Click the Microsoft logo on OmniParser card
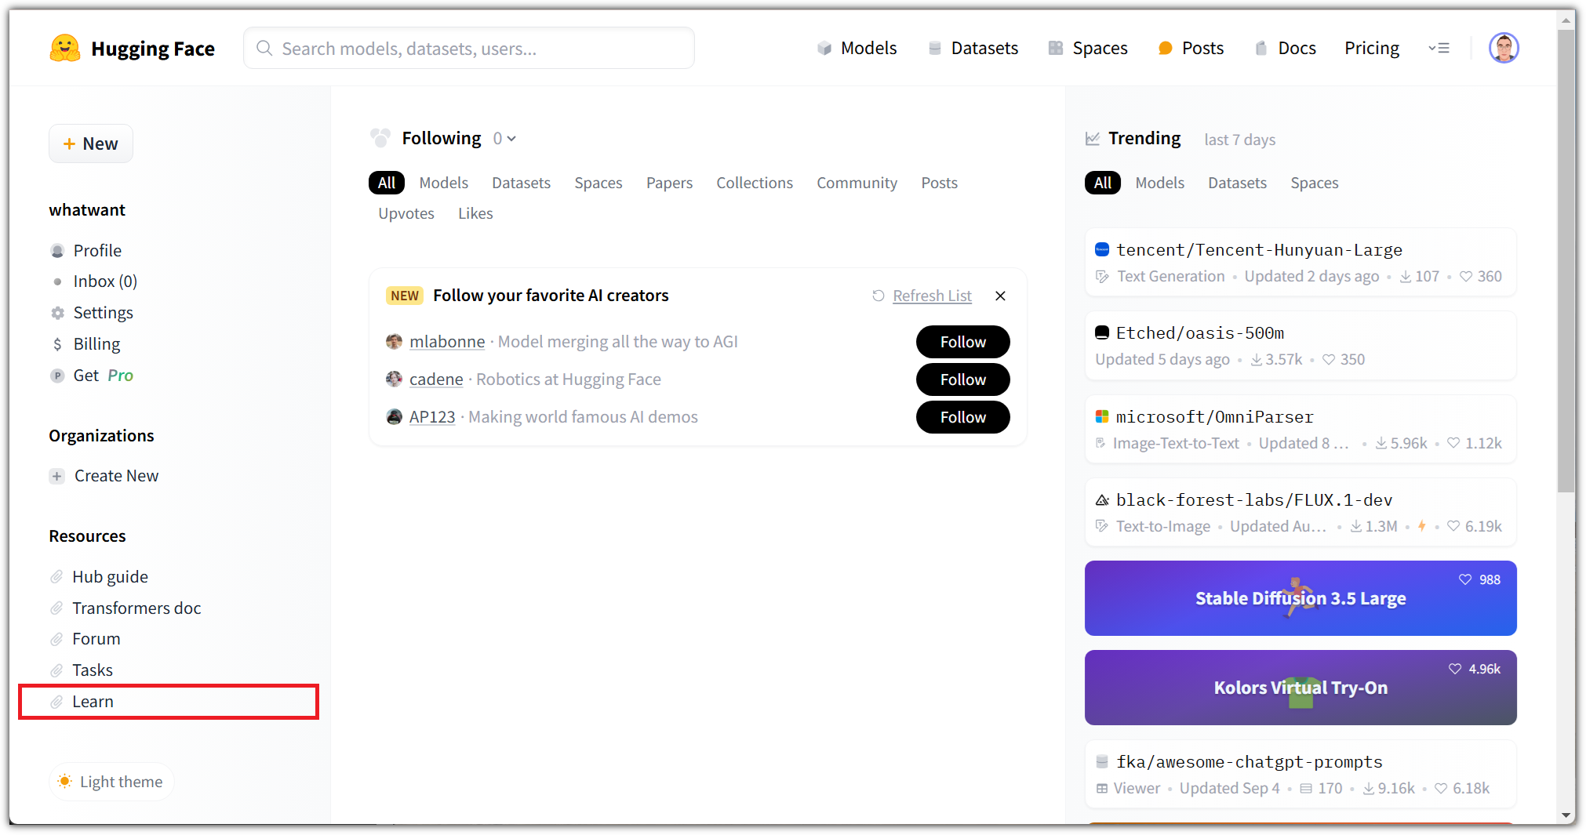 click(x=1102, y=417)
